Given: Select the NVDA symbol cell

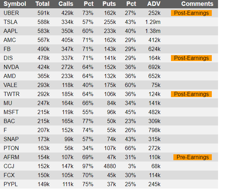Looking at the screenshot, I should (11, 67).
